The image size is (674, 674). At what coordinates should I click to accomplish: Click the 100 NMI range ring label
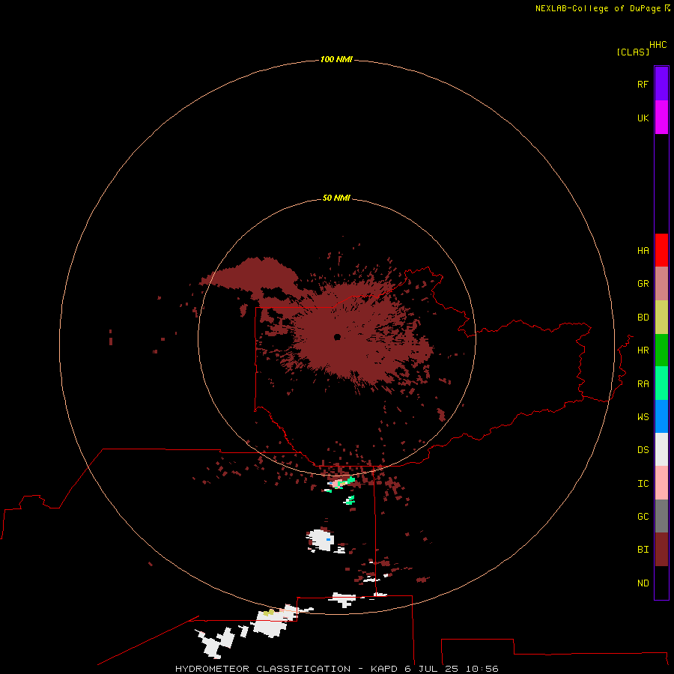336,59
